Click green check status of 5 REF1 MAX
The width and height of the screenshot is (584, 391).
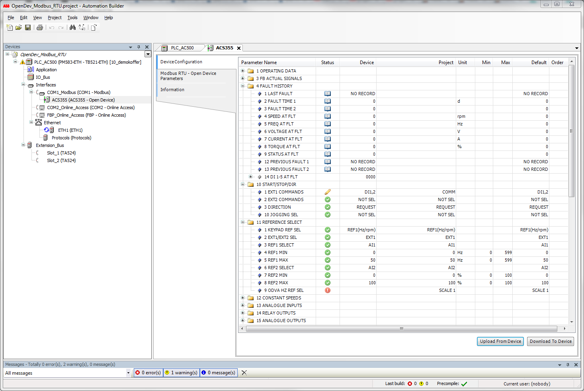pos(328,260)
